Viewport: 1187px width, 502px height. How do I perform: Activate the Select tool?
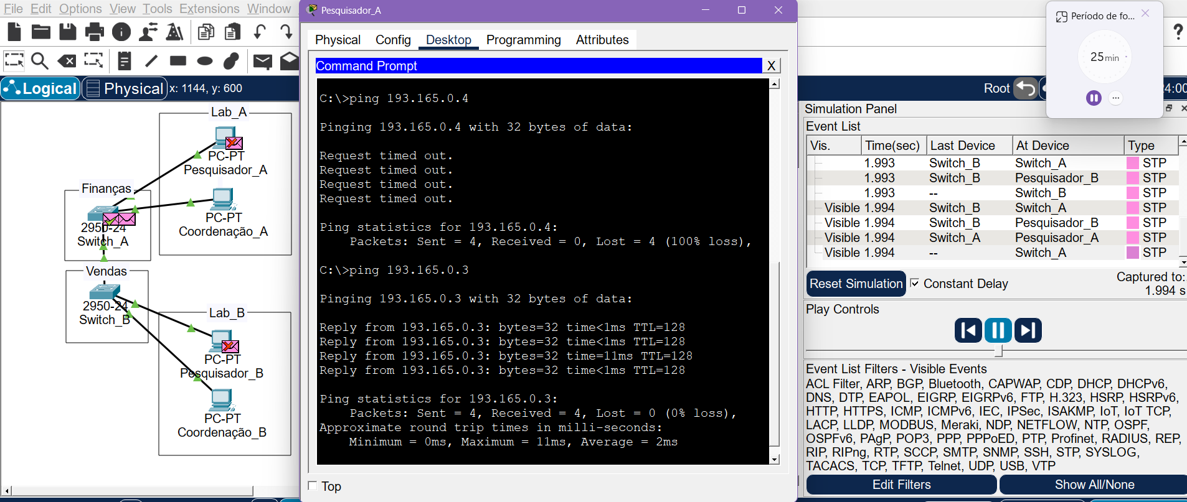pos(14,60)
